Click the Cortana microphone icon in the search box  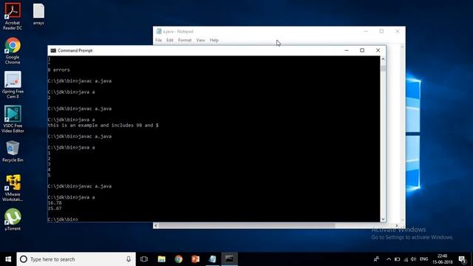point(129,259)
